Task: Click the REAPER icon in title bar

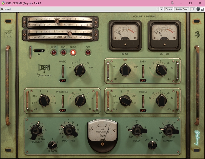Action: [x=3, y=3]
